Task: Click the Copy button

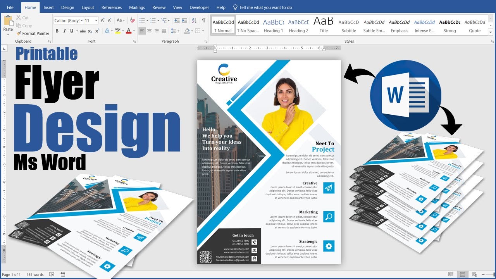Action: [24, 26]
